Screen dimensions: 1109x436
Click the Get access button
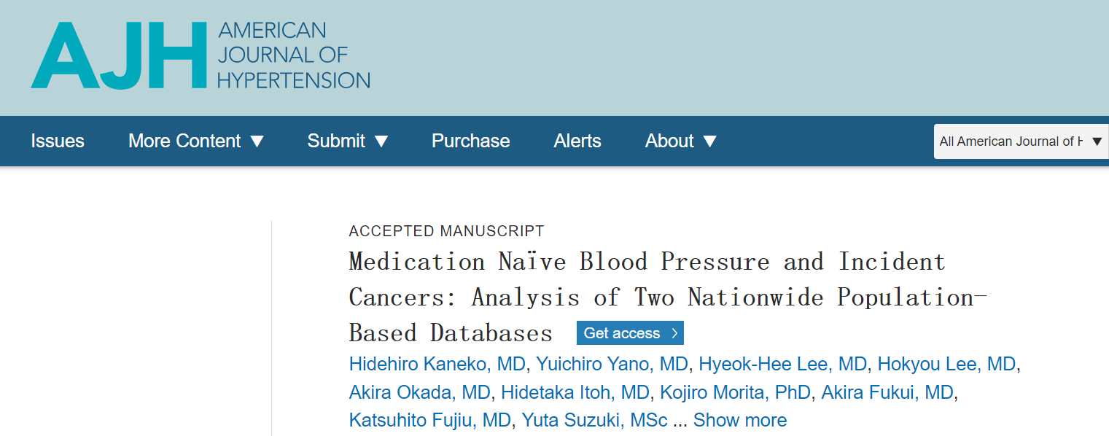pyautogui.click(x=630, y=333)
